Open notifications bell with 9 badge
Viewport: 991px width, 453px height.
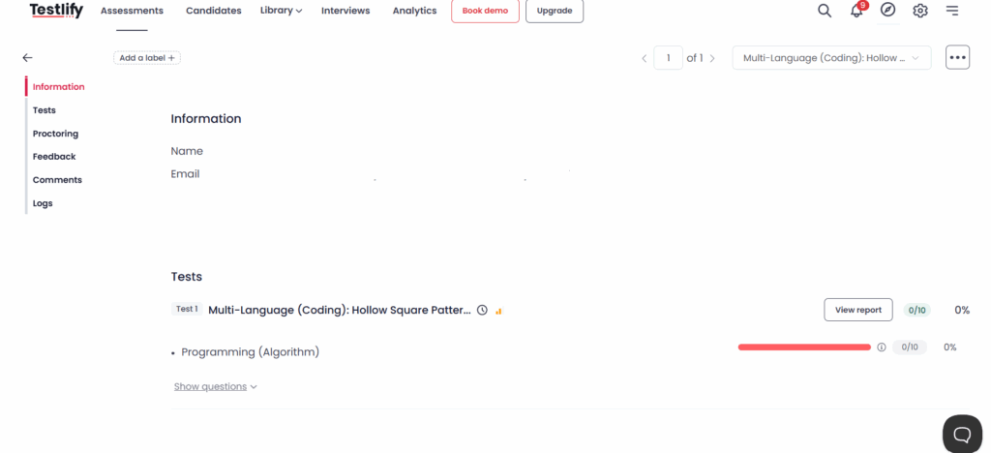857,10
